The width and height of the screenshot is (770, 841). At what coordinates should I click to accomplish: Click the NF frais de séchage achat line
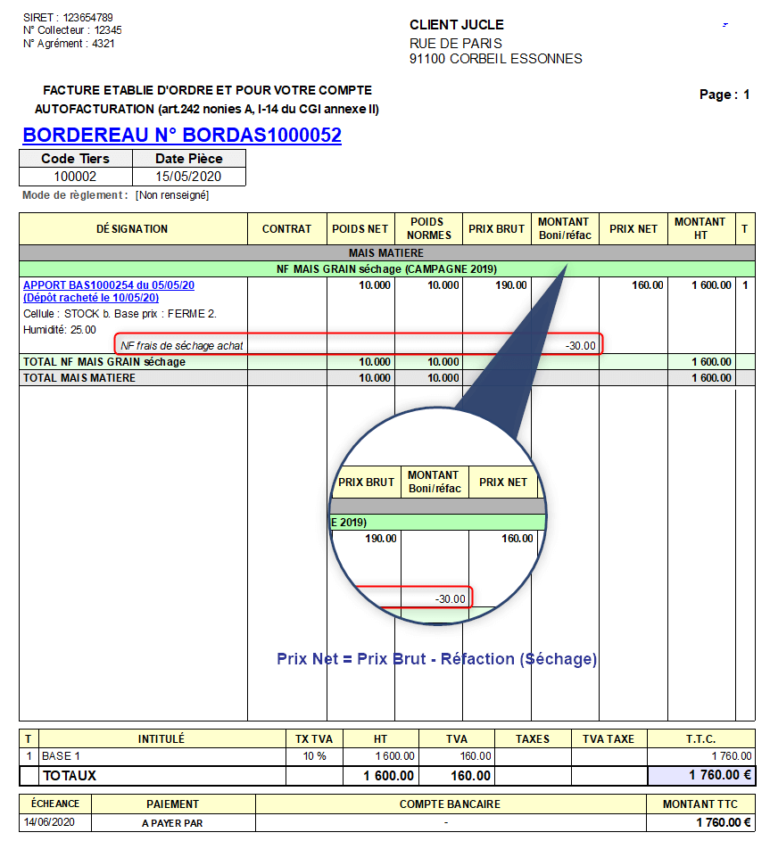click(182, 345)
